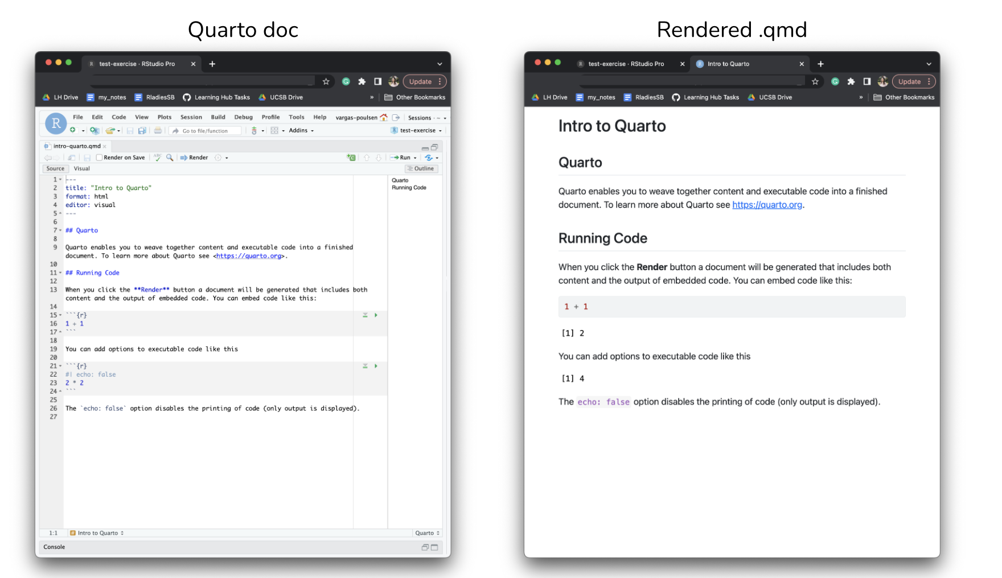Image resolution: width=1002 pixels, height=578 pixels.
Task: Enable the Render on Save checkbox
Action: coord(100,158)
